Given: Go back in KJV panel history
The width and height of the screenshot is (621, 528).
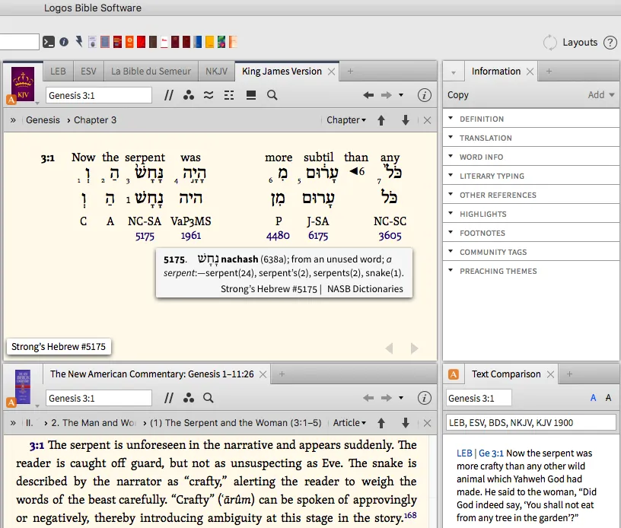Looking at the screenshot, I should [x=368, y=95].
